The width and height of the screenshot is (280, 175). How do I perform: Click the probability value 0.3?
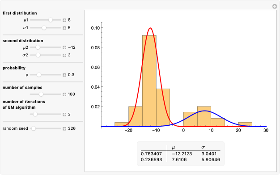(x=71, y=75)
